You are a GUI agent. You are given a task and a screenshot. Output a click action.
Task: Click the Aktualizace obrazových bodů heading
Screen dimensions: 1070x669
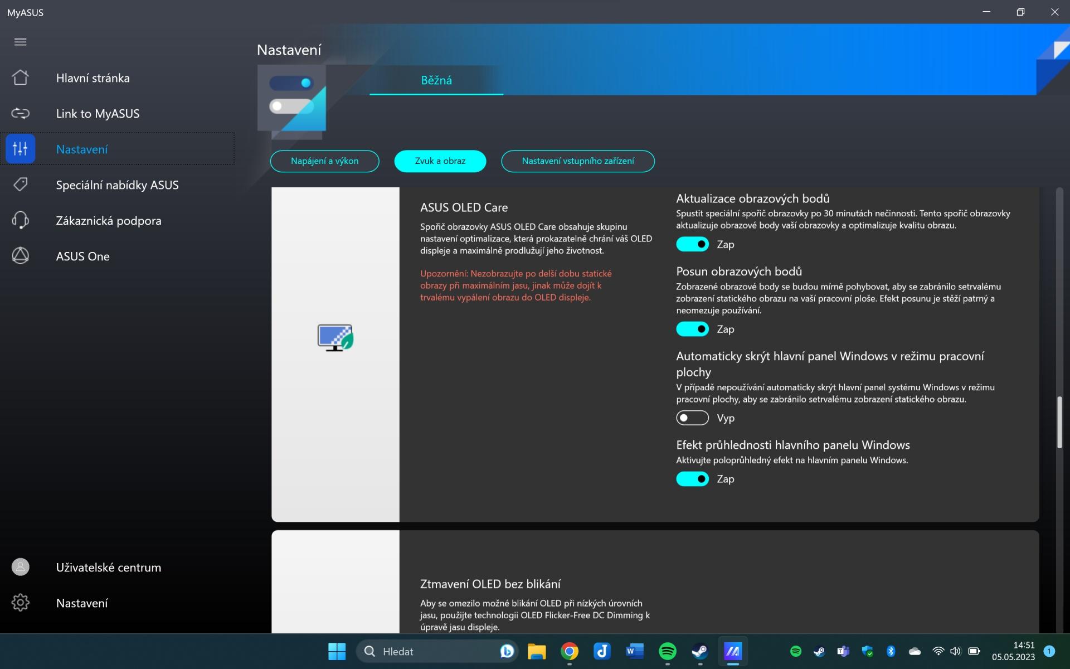752,198
